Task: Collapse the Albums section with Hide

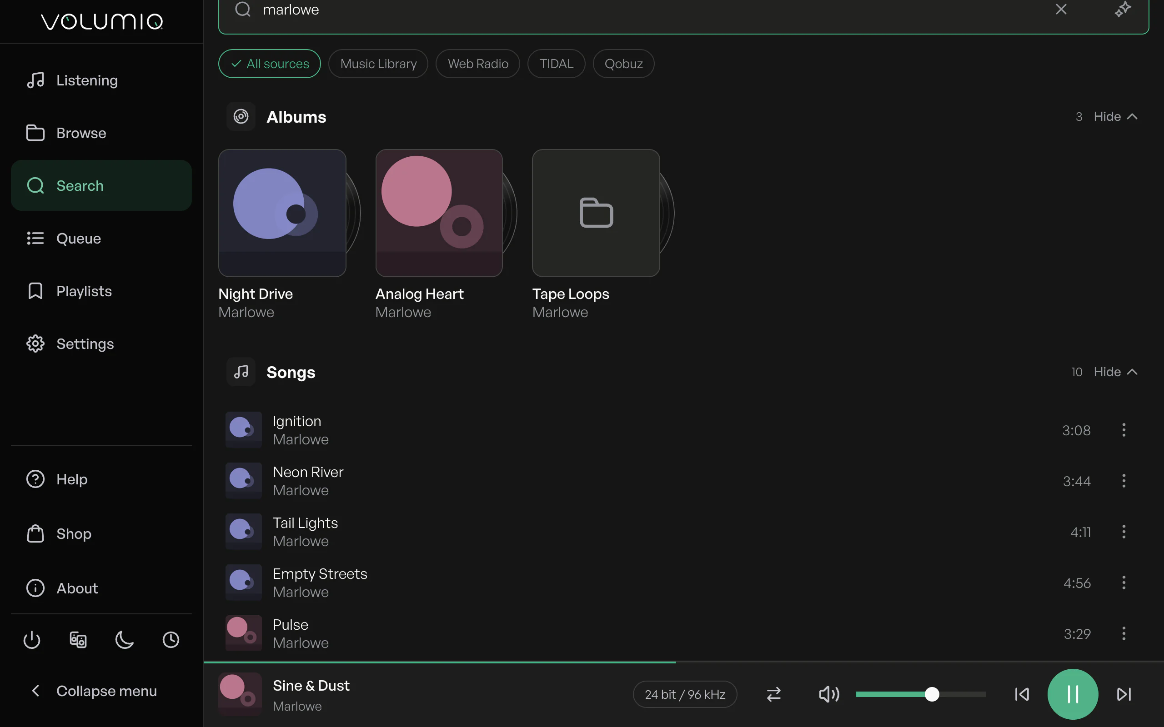Action: [x=1115, y=116]
